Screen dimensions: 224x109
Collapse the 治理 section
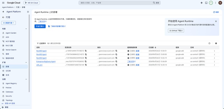click(26, 79)
